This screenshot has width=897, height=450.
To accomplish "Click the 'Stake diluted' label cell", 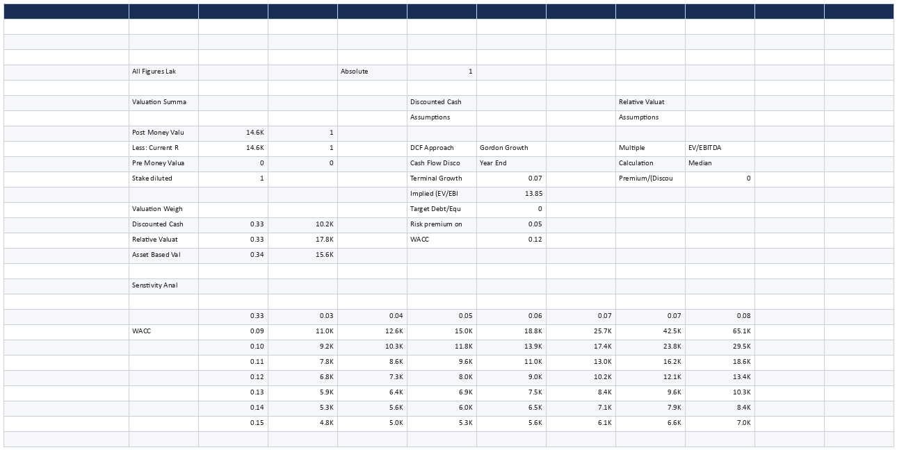I will click(163, 178).
